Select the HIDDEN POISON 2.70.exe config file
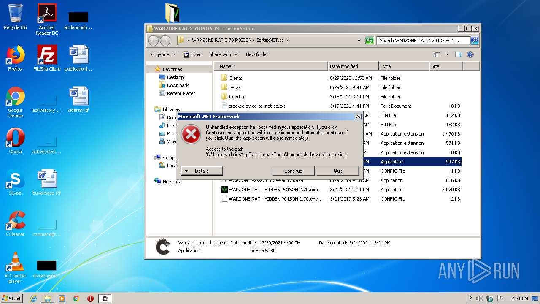The height and width of the screenshot is (304, 540). pos(341,199)
